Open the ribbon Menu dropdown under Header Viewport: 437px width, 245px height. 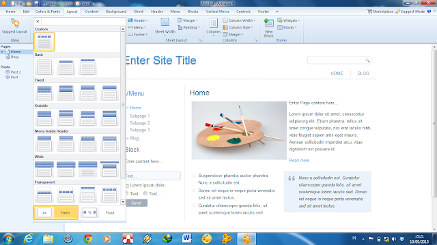click(x=137, y=27)
